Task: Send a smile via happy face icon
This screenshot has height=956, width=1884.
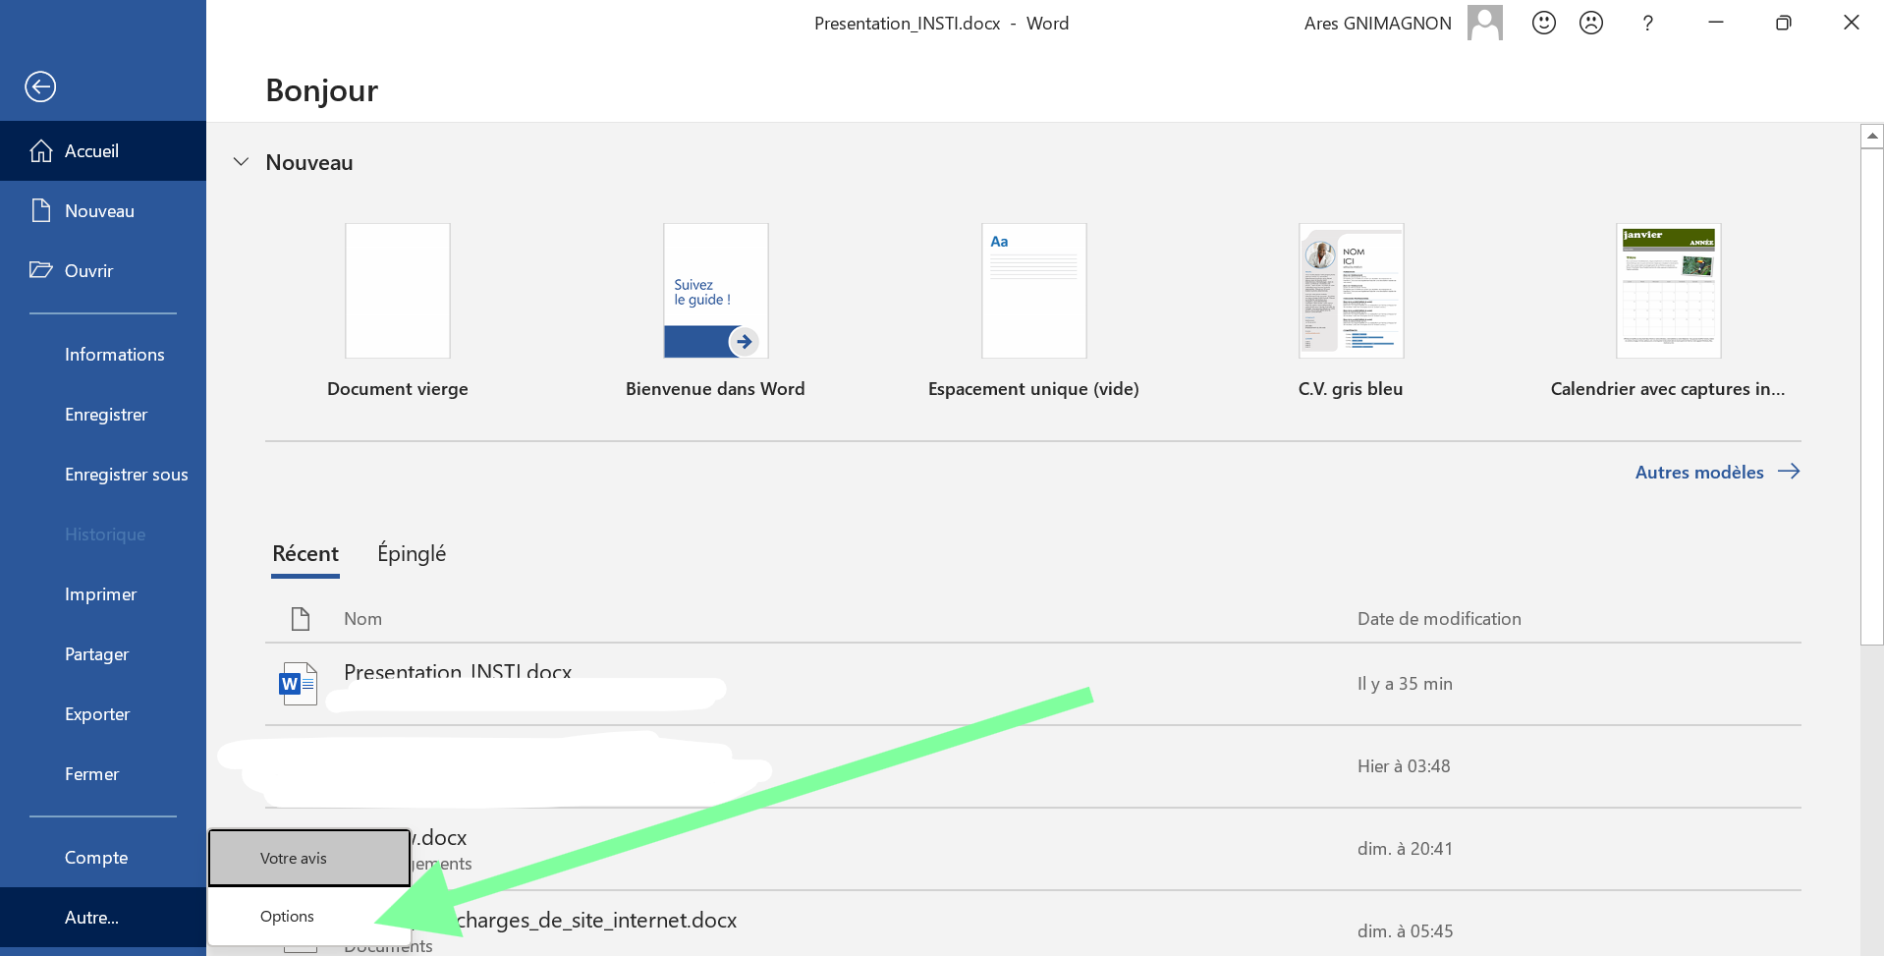Action: tap(1544, 23)
